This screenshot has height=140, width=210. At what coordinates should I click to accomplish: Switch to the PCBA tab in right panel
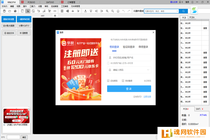tap(192, 17)
